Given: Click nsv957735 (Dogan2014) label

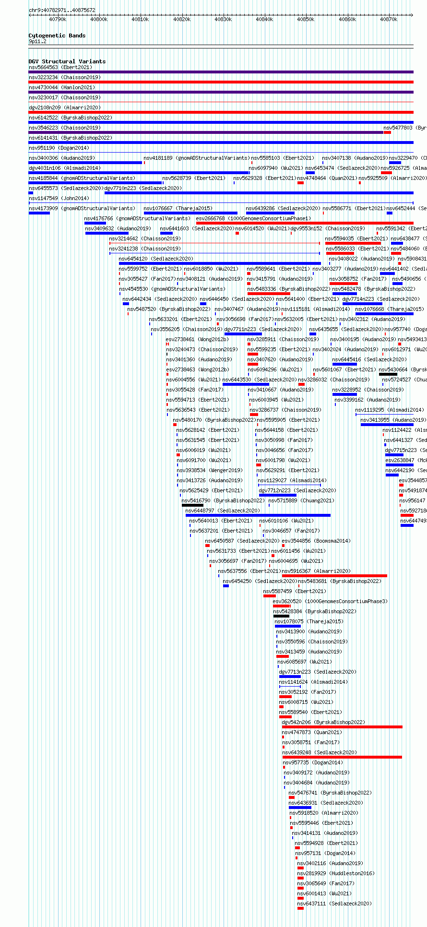Looking at the screenshot, I should point(313,763).
